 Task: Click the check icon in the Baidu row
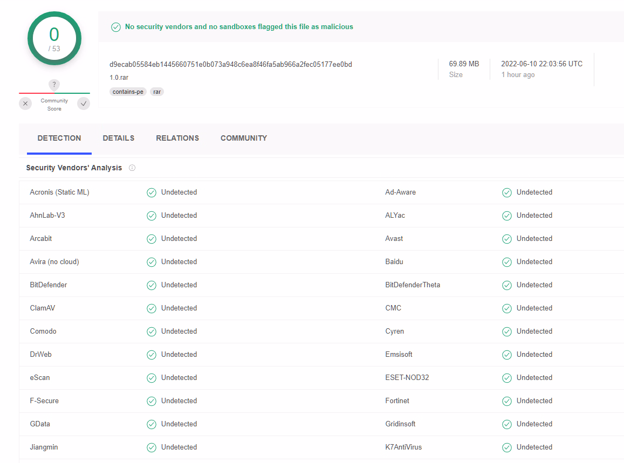click(x=507, y=262)
